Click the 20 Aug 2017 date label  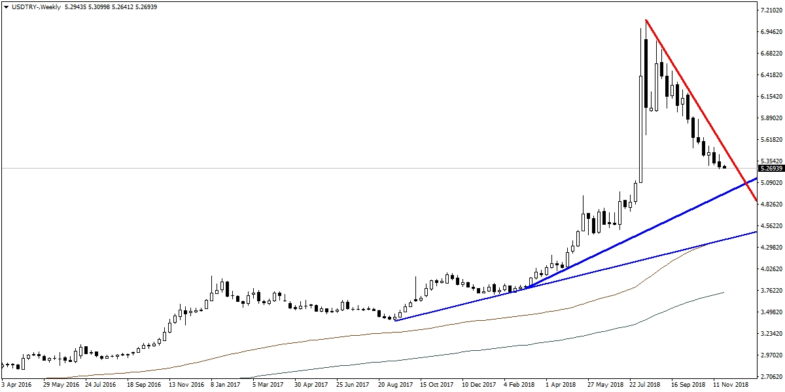coord(396,386)
